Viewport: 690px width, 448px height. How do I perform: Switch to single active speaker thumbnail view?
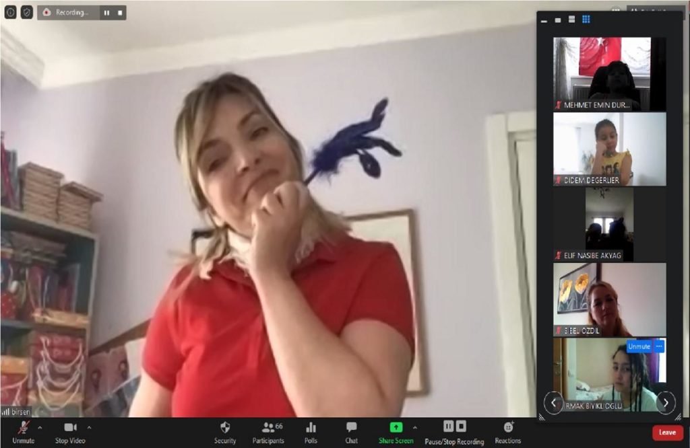(x=558, y=20)
